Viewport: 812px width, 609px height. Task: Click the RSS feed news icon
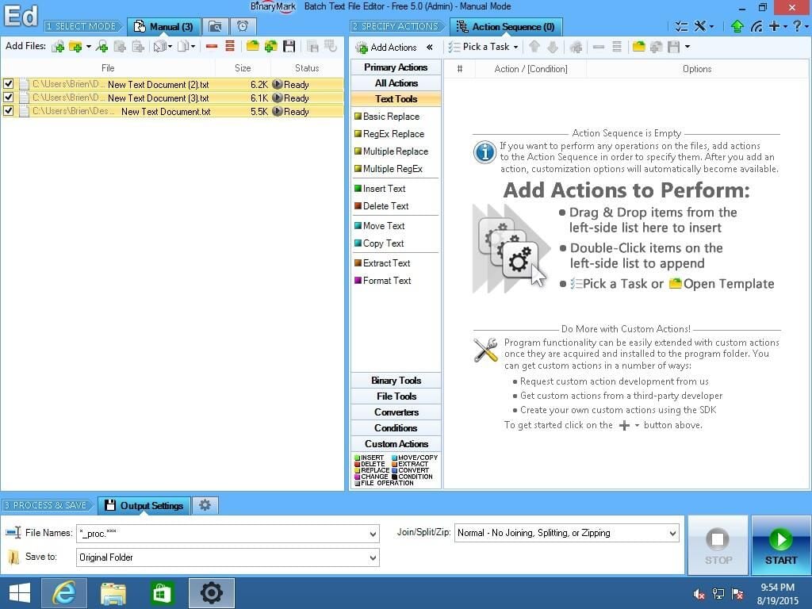(x=756, y=26)
